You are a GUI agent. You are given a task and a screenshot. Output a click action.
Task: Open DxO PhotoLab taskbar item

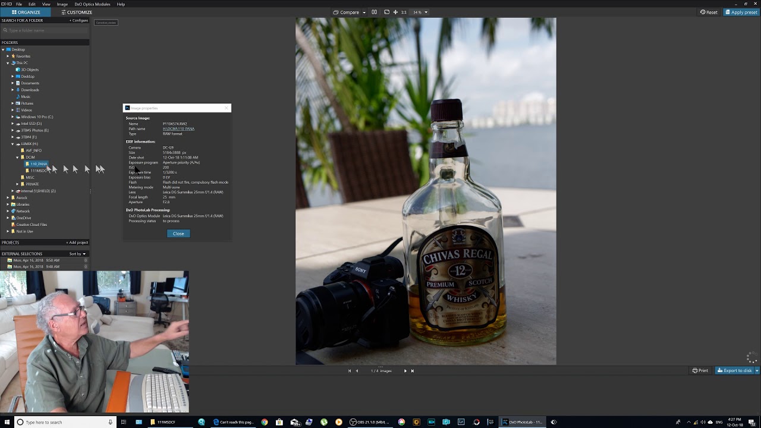523,422
